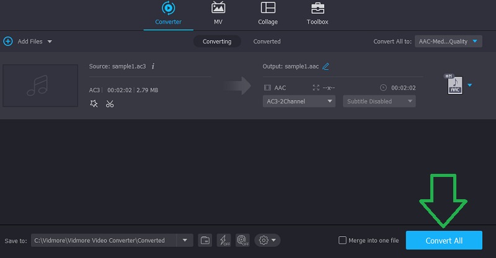This screenshot has height=258, width=496.
Task: Click the Add Files plus icon
Action: (x=8, y=41)
